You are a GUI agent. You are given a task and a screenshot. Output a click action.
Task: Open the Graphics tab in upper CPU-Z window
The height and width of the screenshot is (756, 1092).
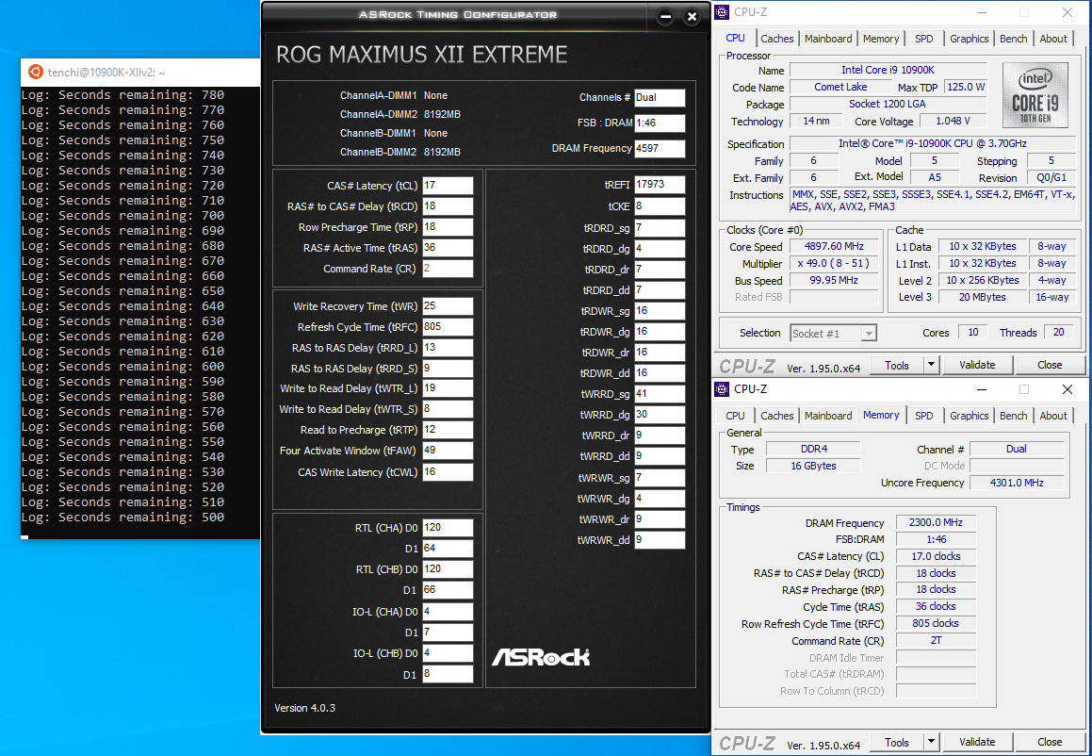pos(969,39)
